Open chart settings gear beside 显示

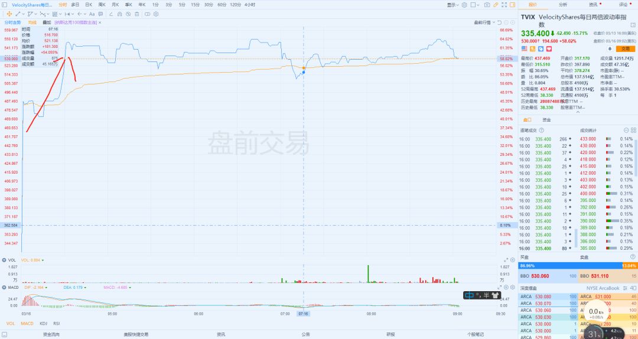pos(464,5)
